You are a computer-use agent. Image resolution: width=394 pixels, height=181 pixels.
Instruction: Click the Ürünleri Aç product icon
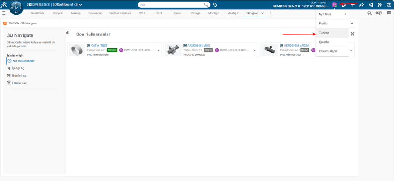pyautogui.click(x=9, y=76)
